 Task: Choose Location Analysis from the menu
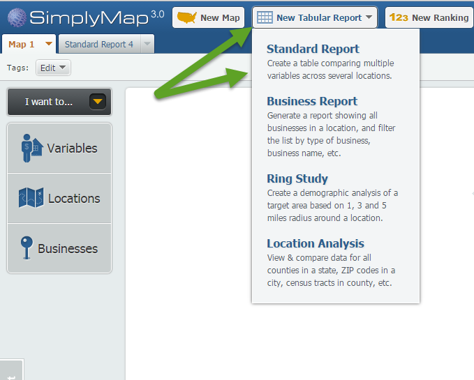click(316, 243)
